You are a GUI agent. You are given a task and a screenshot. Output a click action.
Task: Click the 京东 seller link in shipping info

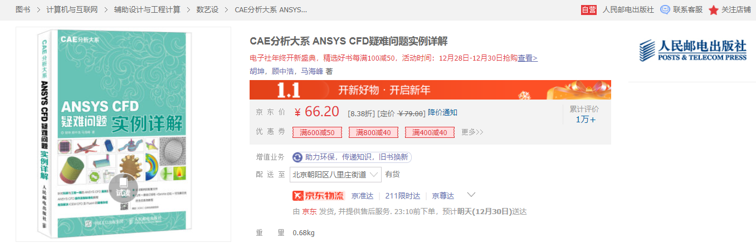click(x=309, y=211)
